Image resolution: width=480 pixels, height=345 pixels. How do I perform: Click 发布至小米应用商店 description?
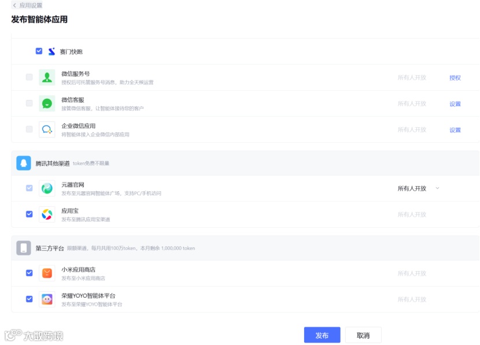coord(83,278)
